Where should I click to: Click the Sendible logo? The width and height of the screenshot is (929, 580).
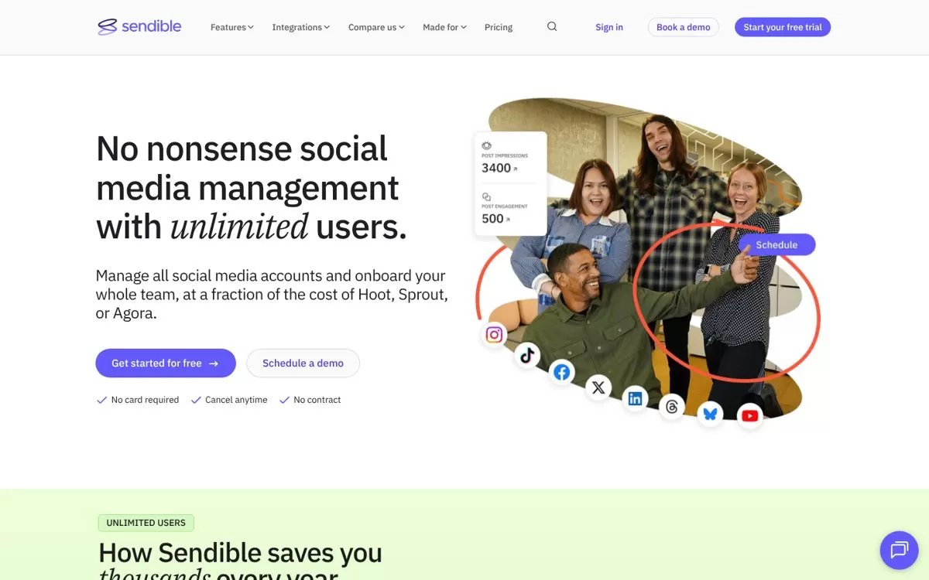point(139,27)
